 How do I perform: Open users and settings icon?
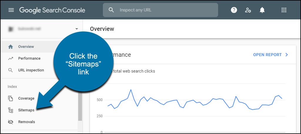248,10
